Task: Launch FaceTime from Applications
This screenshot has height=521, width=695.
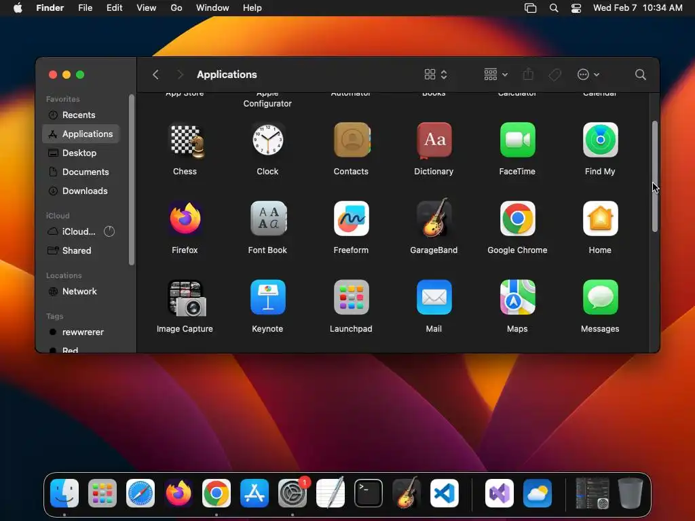Action: click(x=517, y=140)
